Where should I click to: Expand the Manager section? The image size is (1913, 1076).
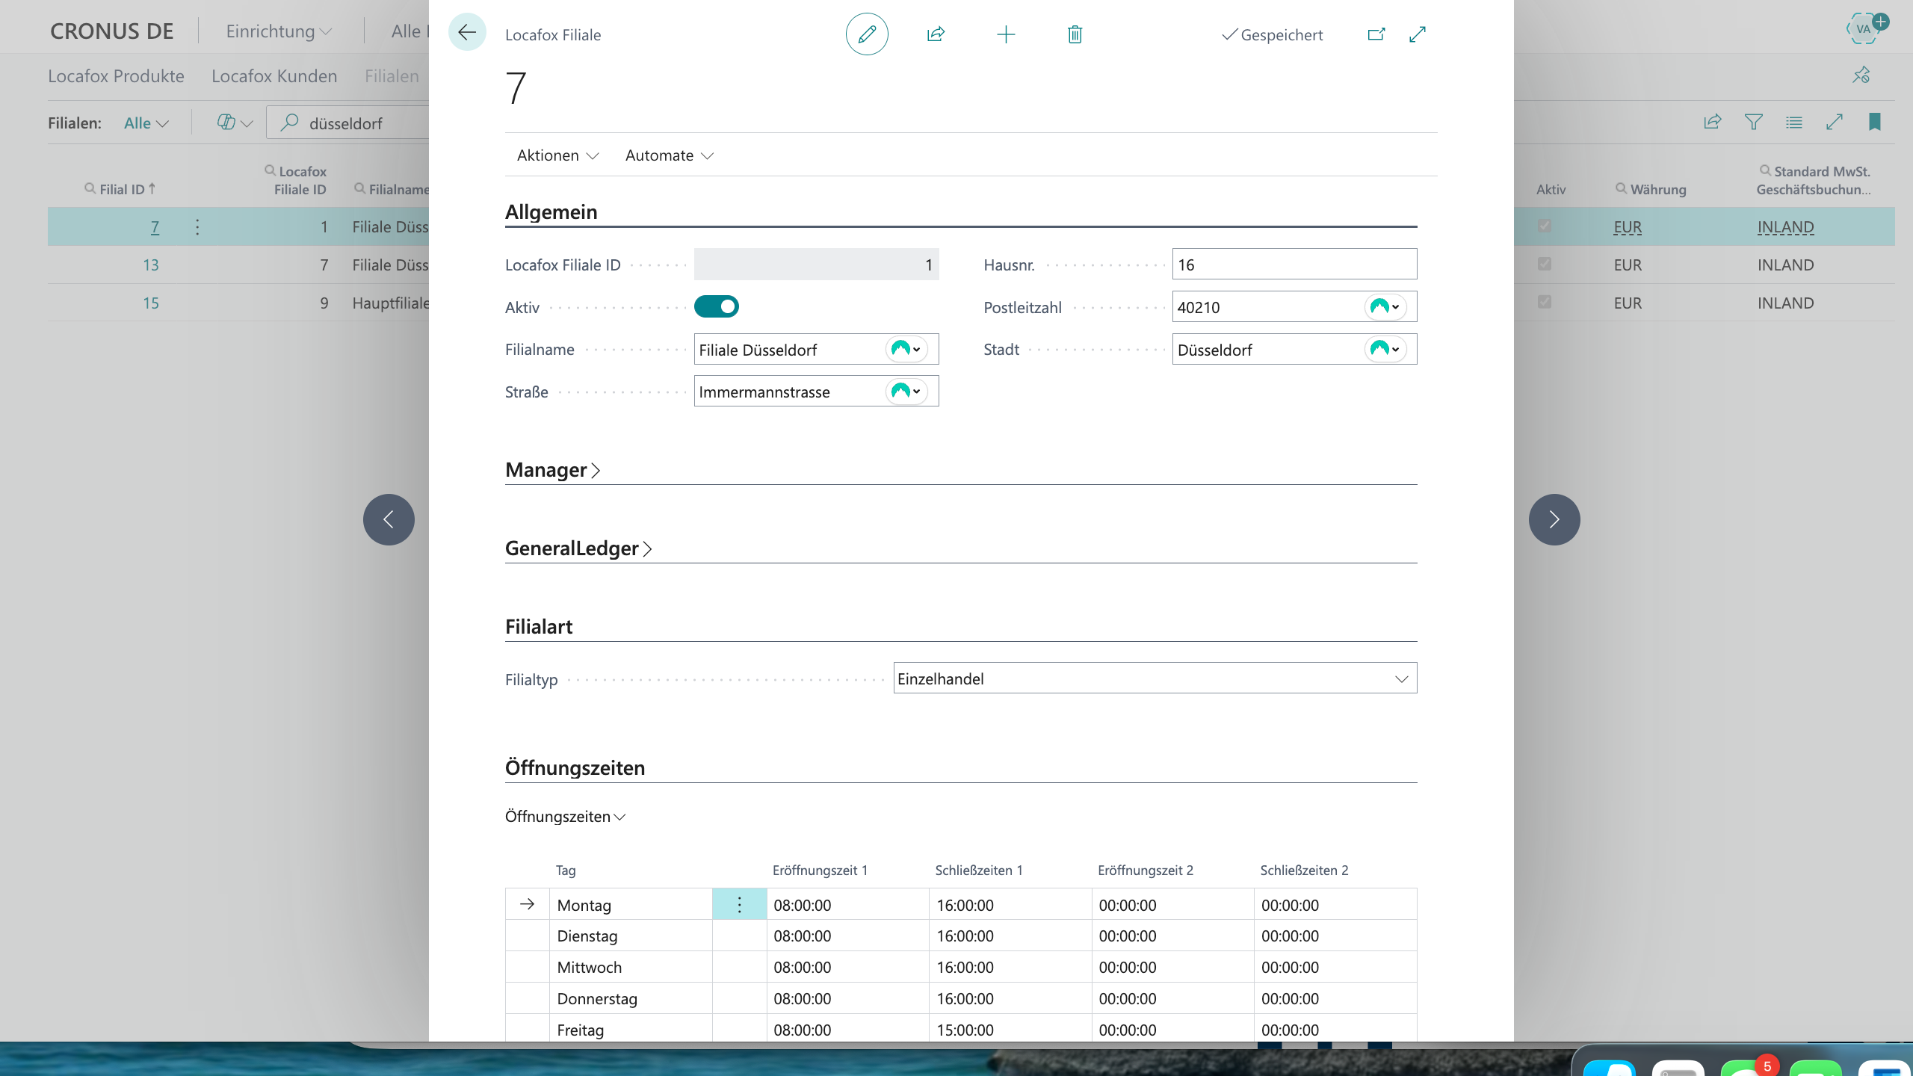tap(553, 470)
